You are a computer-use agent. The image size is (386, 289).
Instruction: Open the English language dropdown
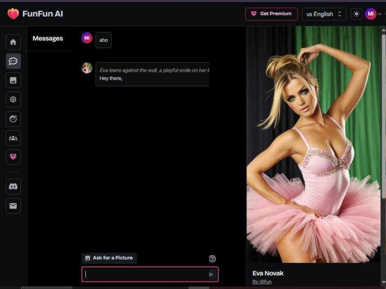[x=324, y=14]
